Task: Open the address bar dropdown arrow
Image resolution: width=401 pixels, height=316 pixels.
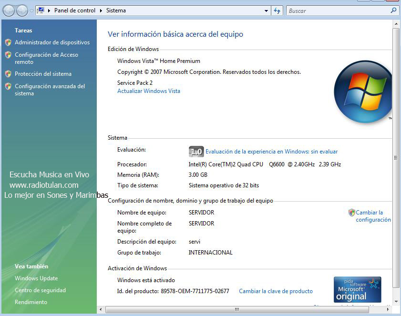Action: pos(267,10)
